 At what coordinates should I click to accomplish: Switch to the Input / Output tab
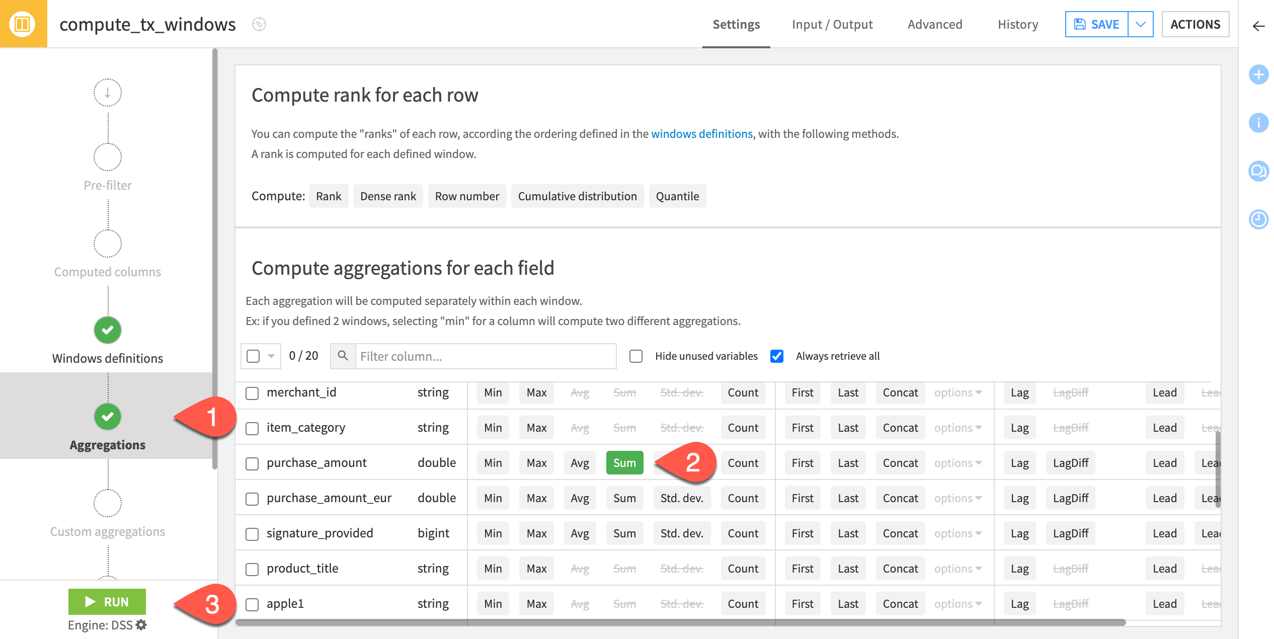click(832, 24)
